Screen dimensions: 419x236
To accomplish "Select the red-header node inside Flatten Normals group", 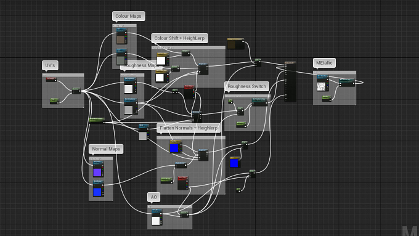I will click(x=183, y=183).
